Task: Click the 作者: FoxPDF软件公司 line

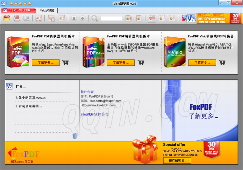Action: 97,97
